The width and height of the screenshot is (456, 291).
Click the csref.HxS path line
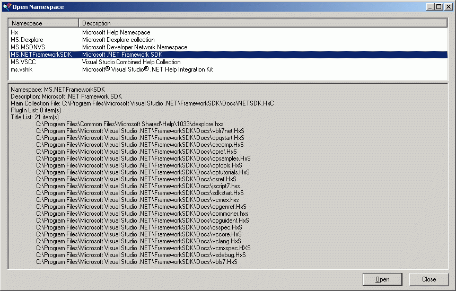(136, 179)
